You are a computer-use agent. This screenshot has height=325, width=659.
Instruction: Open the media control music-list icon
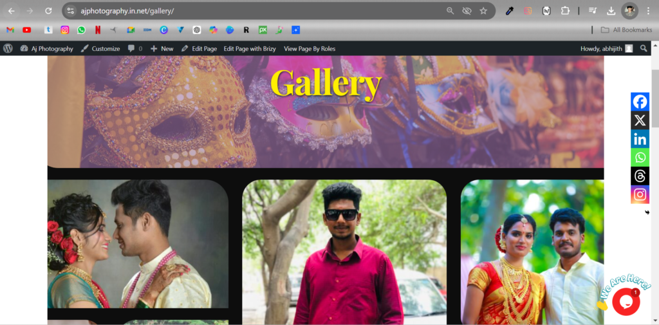593,11
